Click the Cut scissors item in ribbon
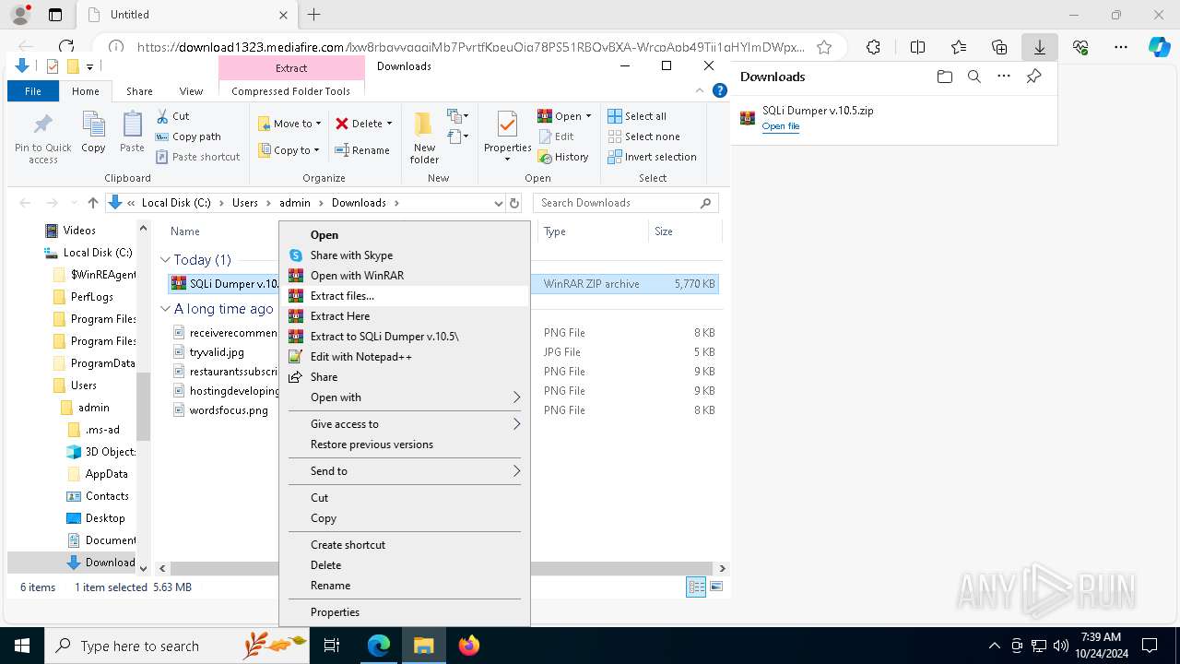1180x664 pixels. [x=172, y=116]
